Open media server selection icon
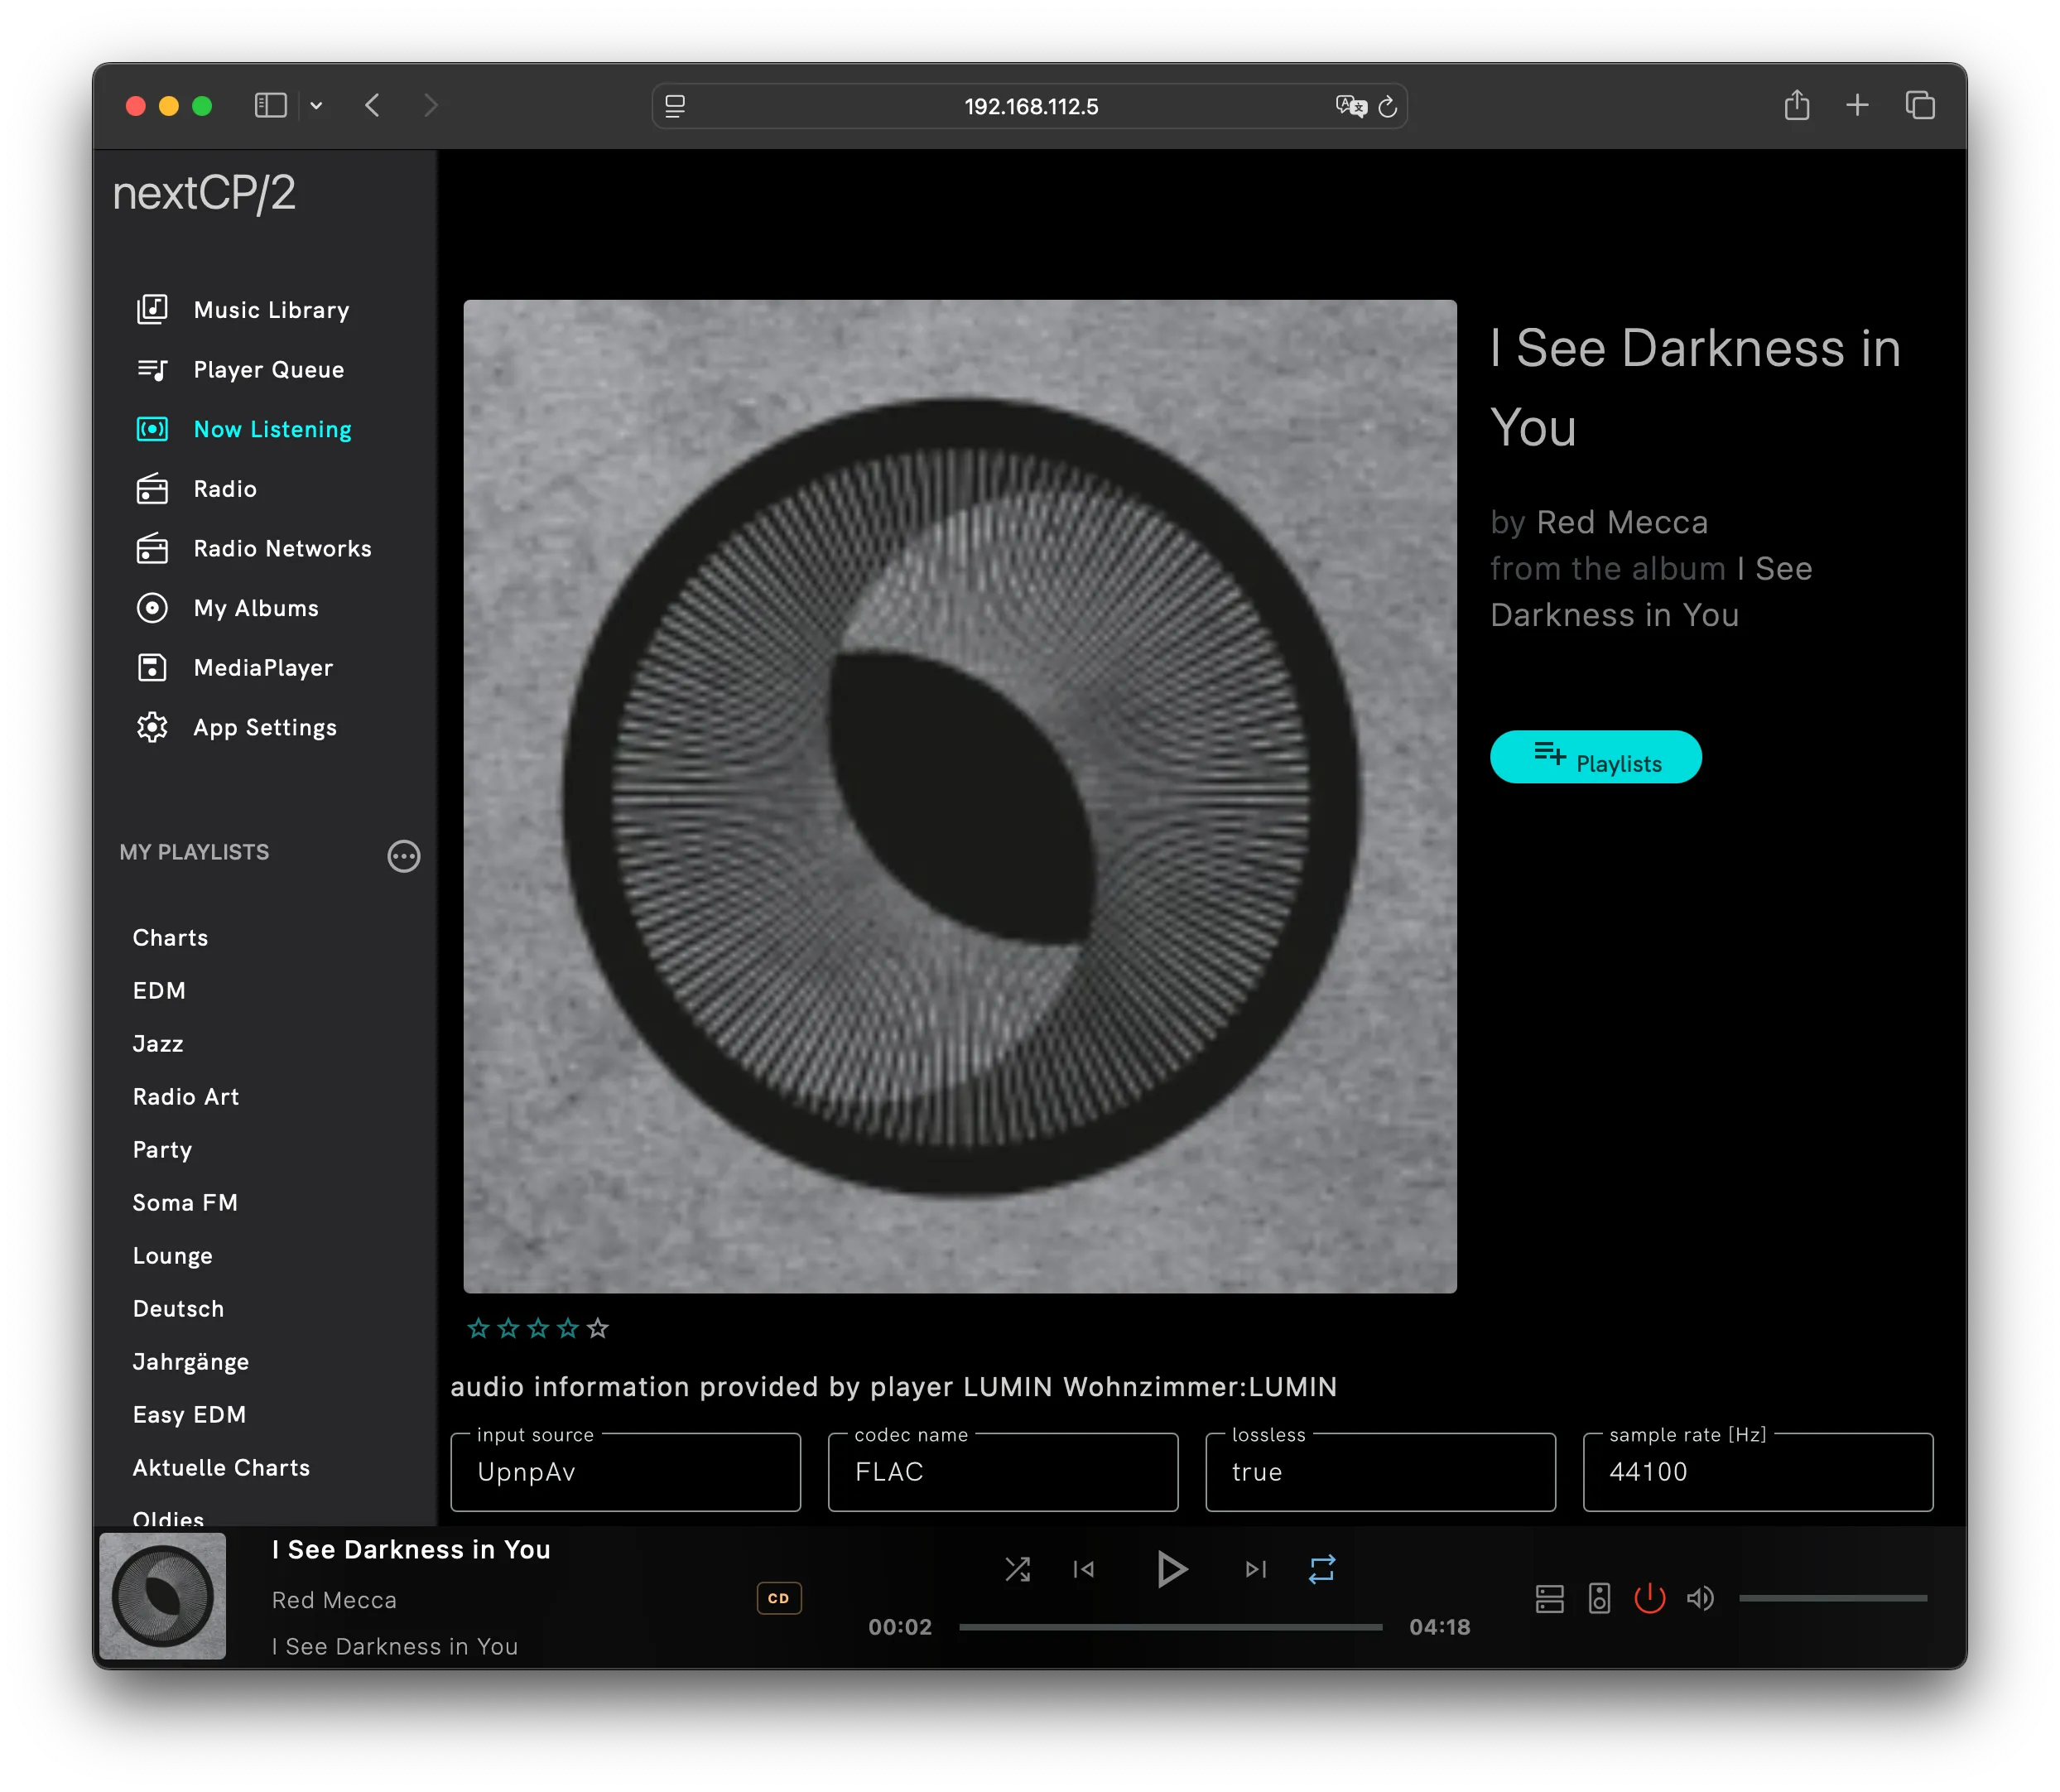 (x=1549, y=1598)
